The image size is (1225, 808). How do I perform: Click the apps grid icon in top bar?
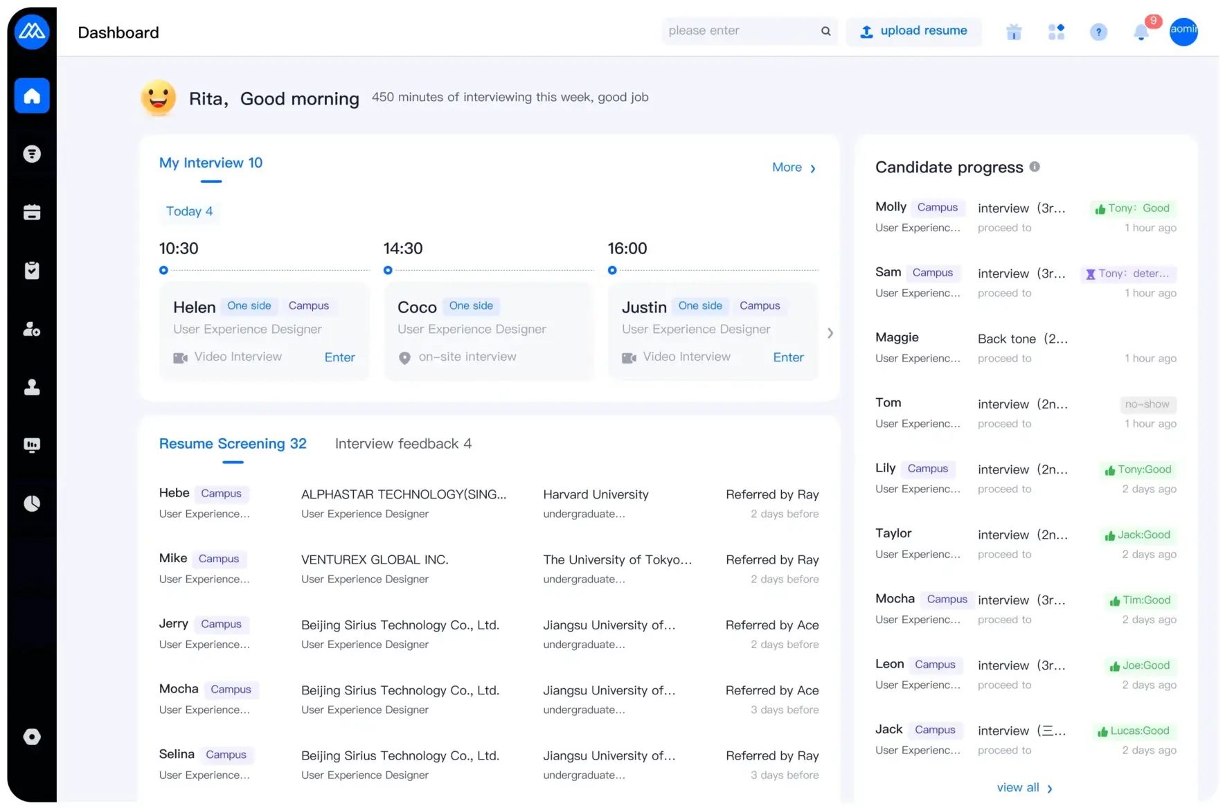(1056, 31)
